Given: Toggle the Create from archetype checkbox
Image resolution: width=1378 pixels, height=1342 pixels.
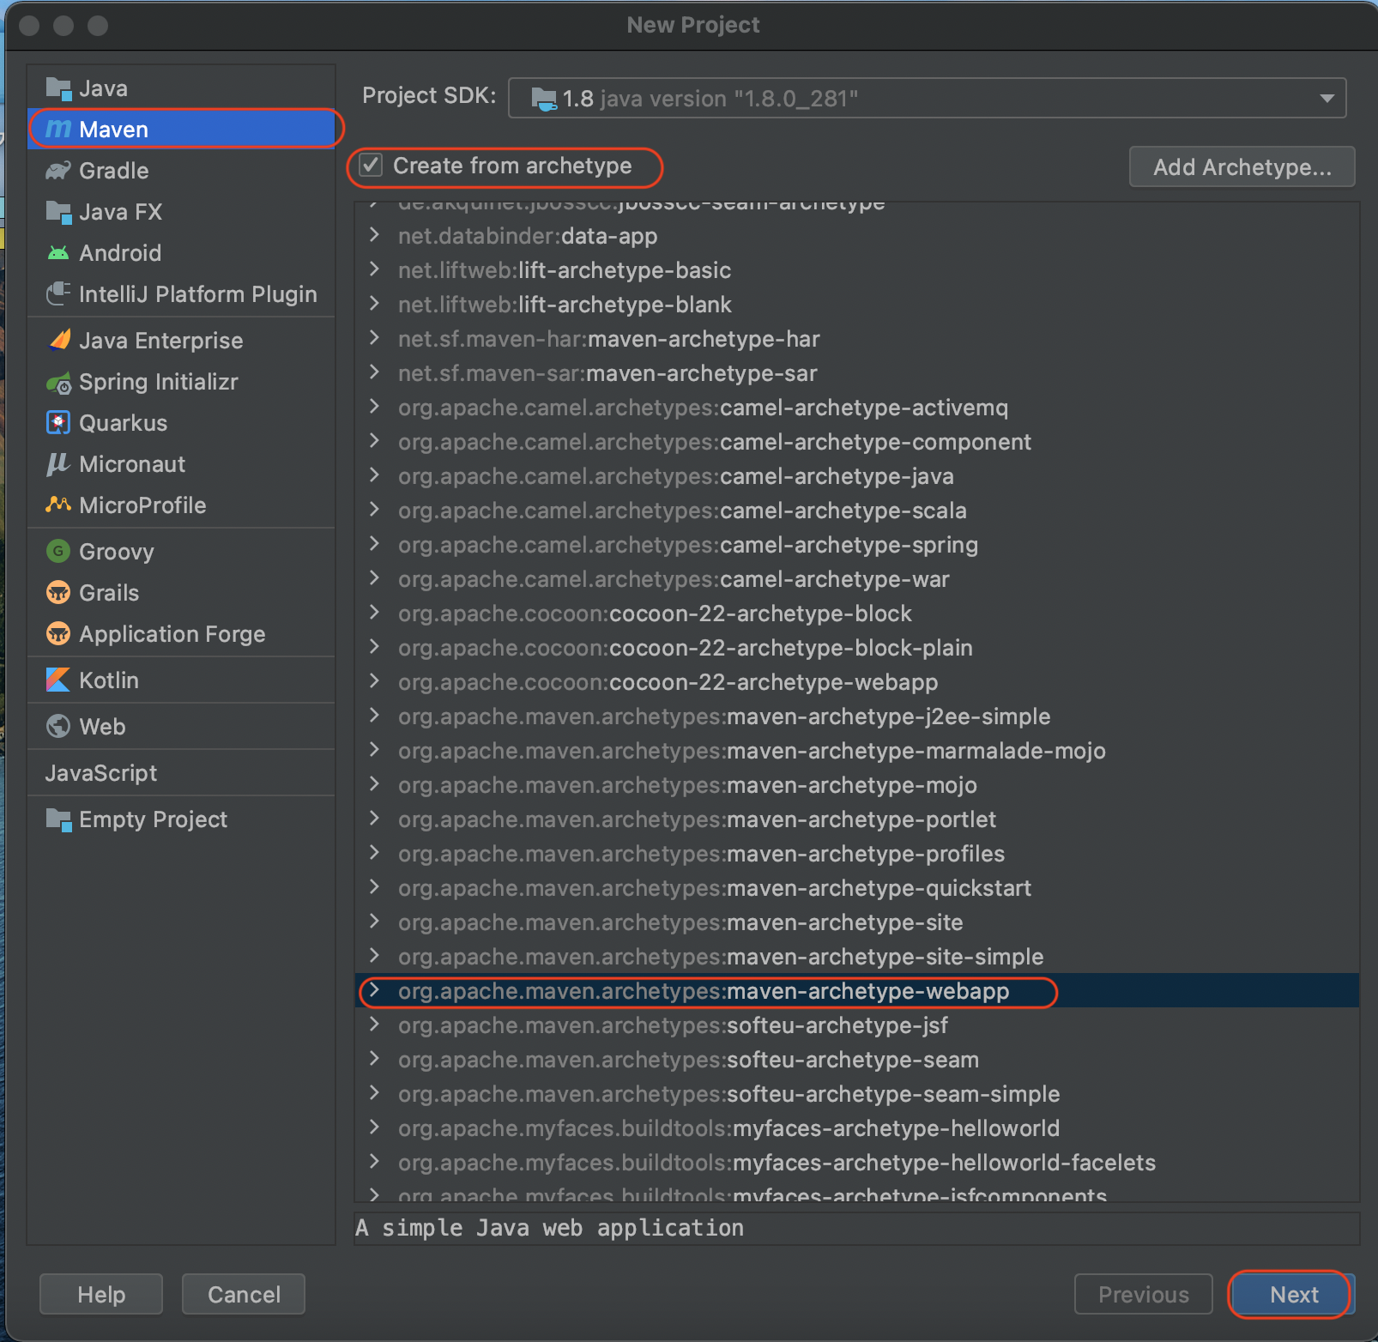Looking at the screenshot, I should (371, 165).
